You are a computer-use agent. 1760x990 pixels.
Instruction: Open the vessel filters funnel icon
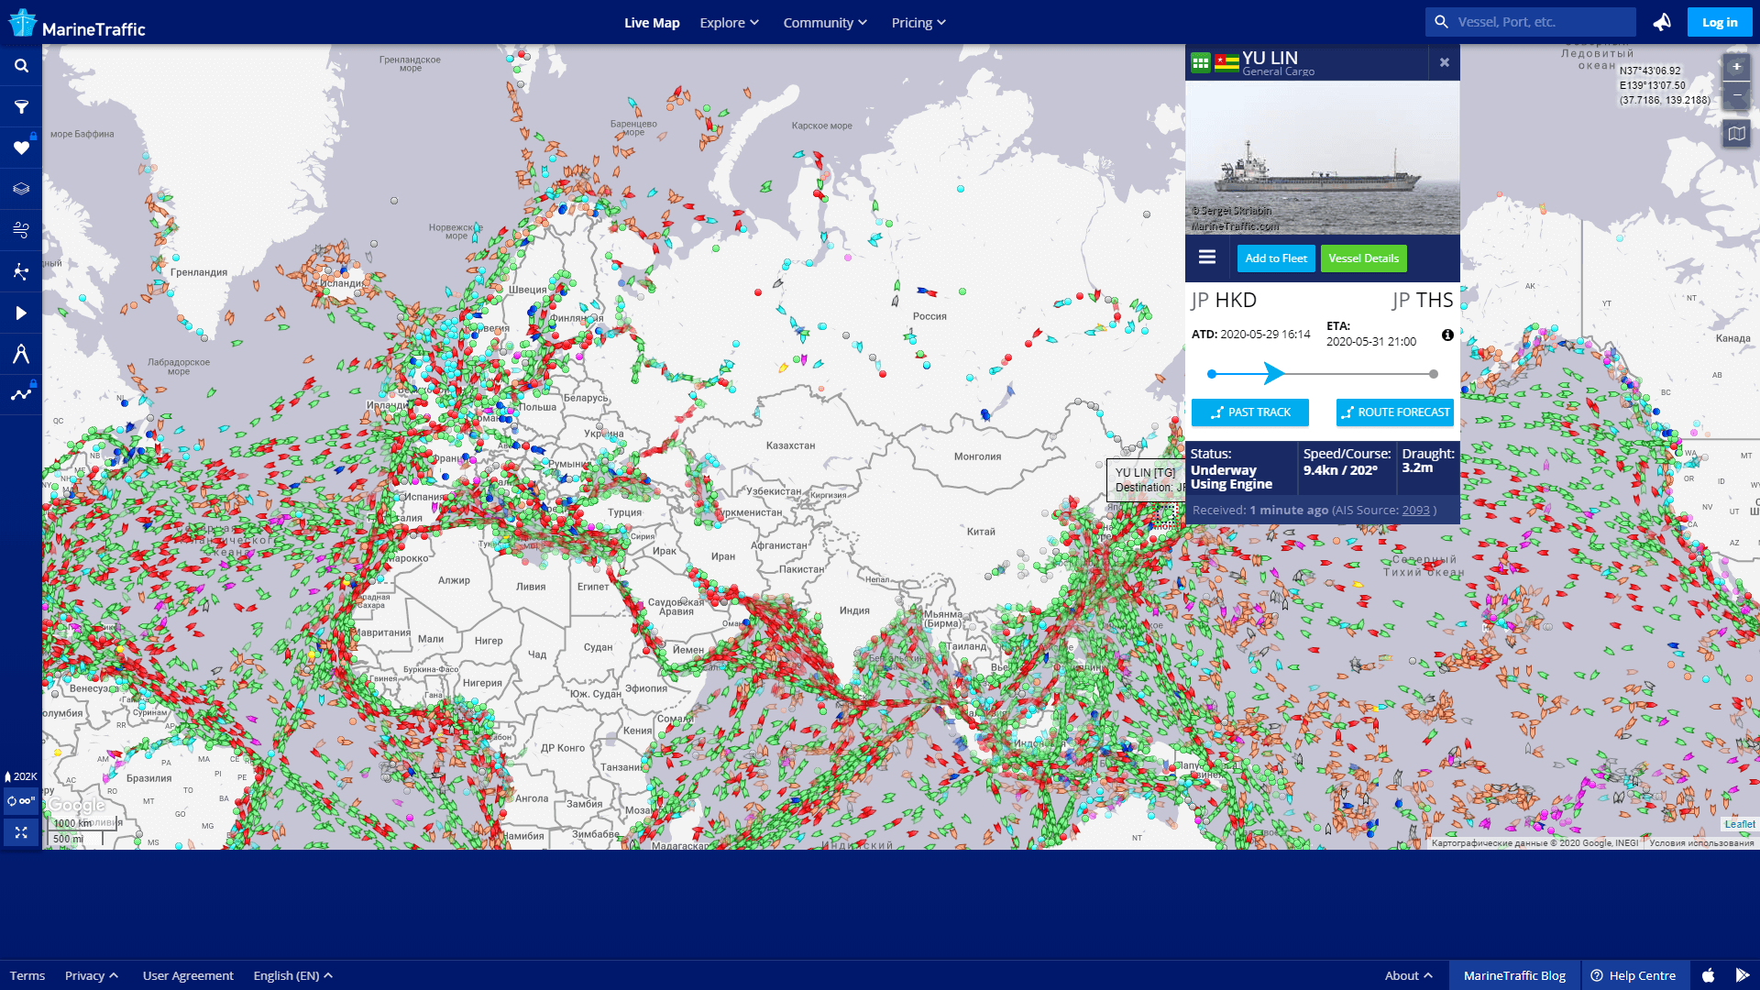(21, 107)
